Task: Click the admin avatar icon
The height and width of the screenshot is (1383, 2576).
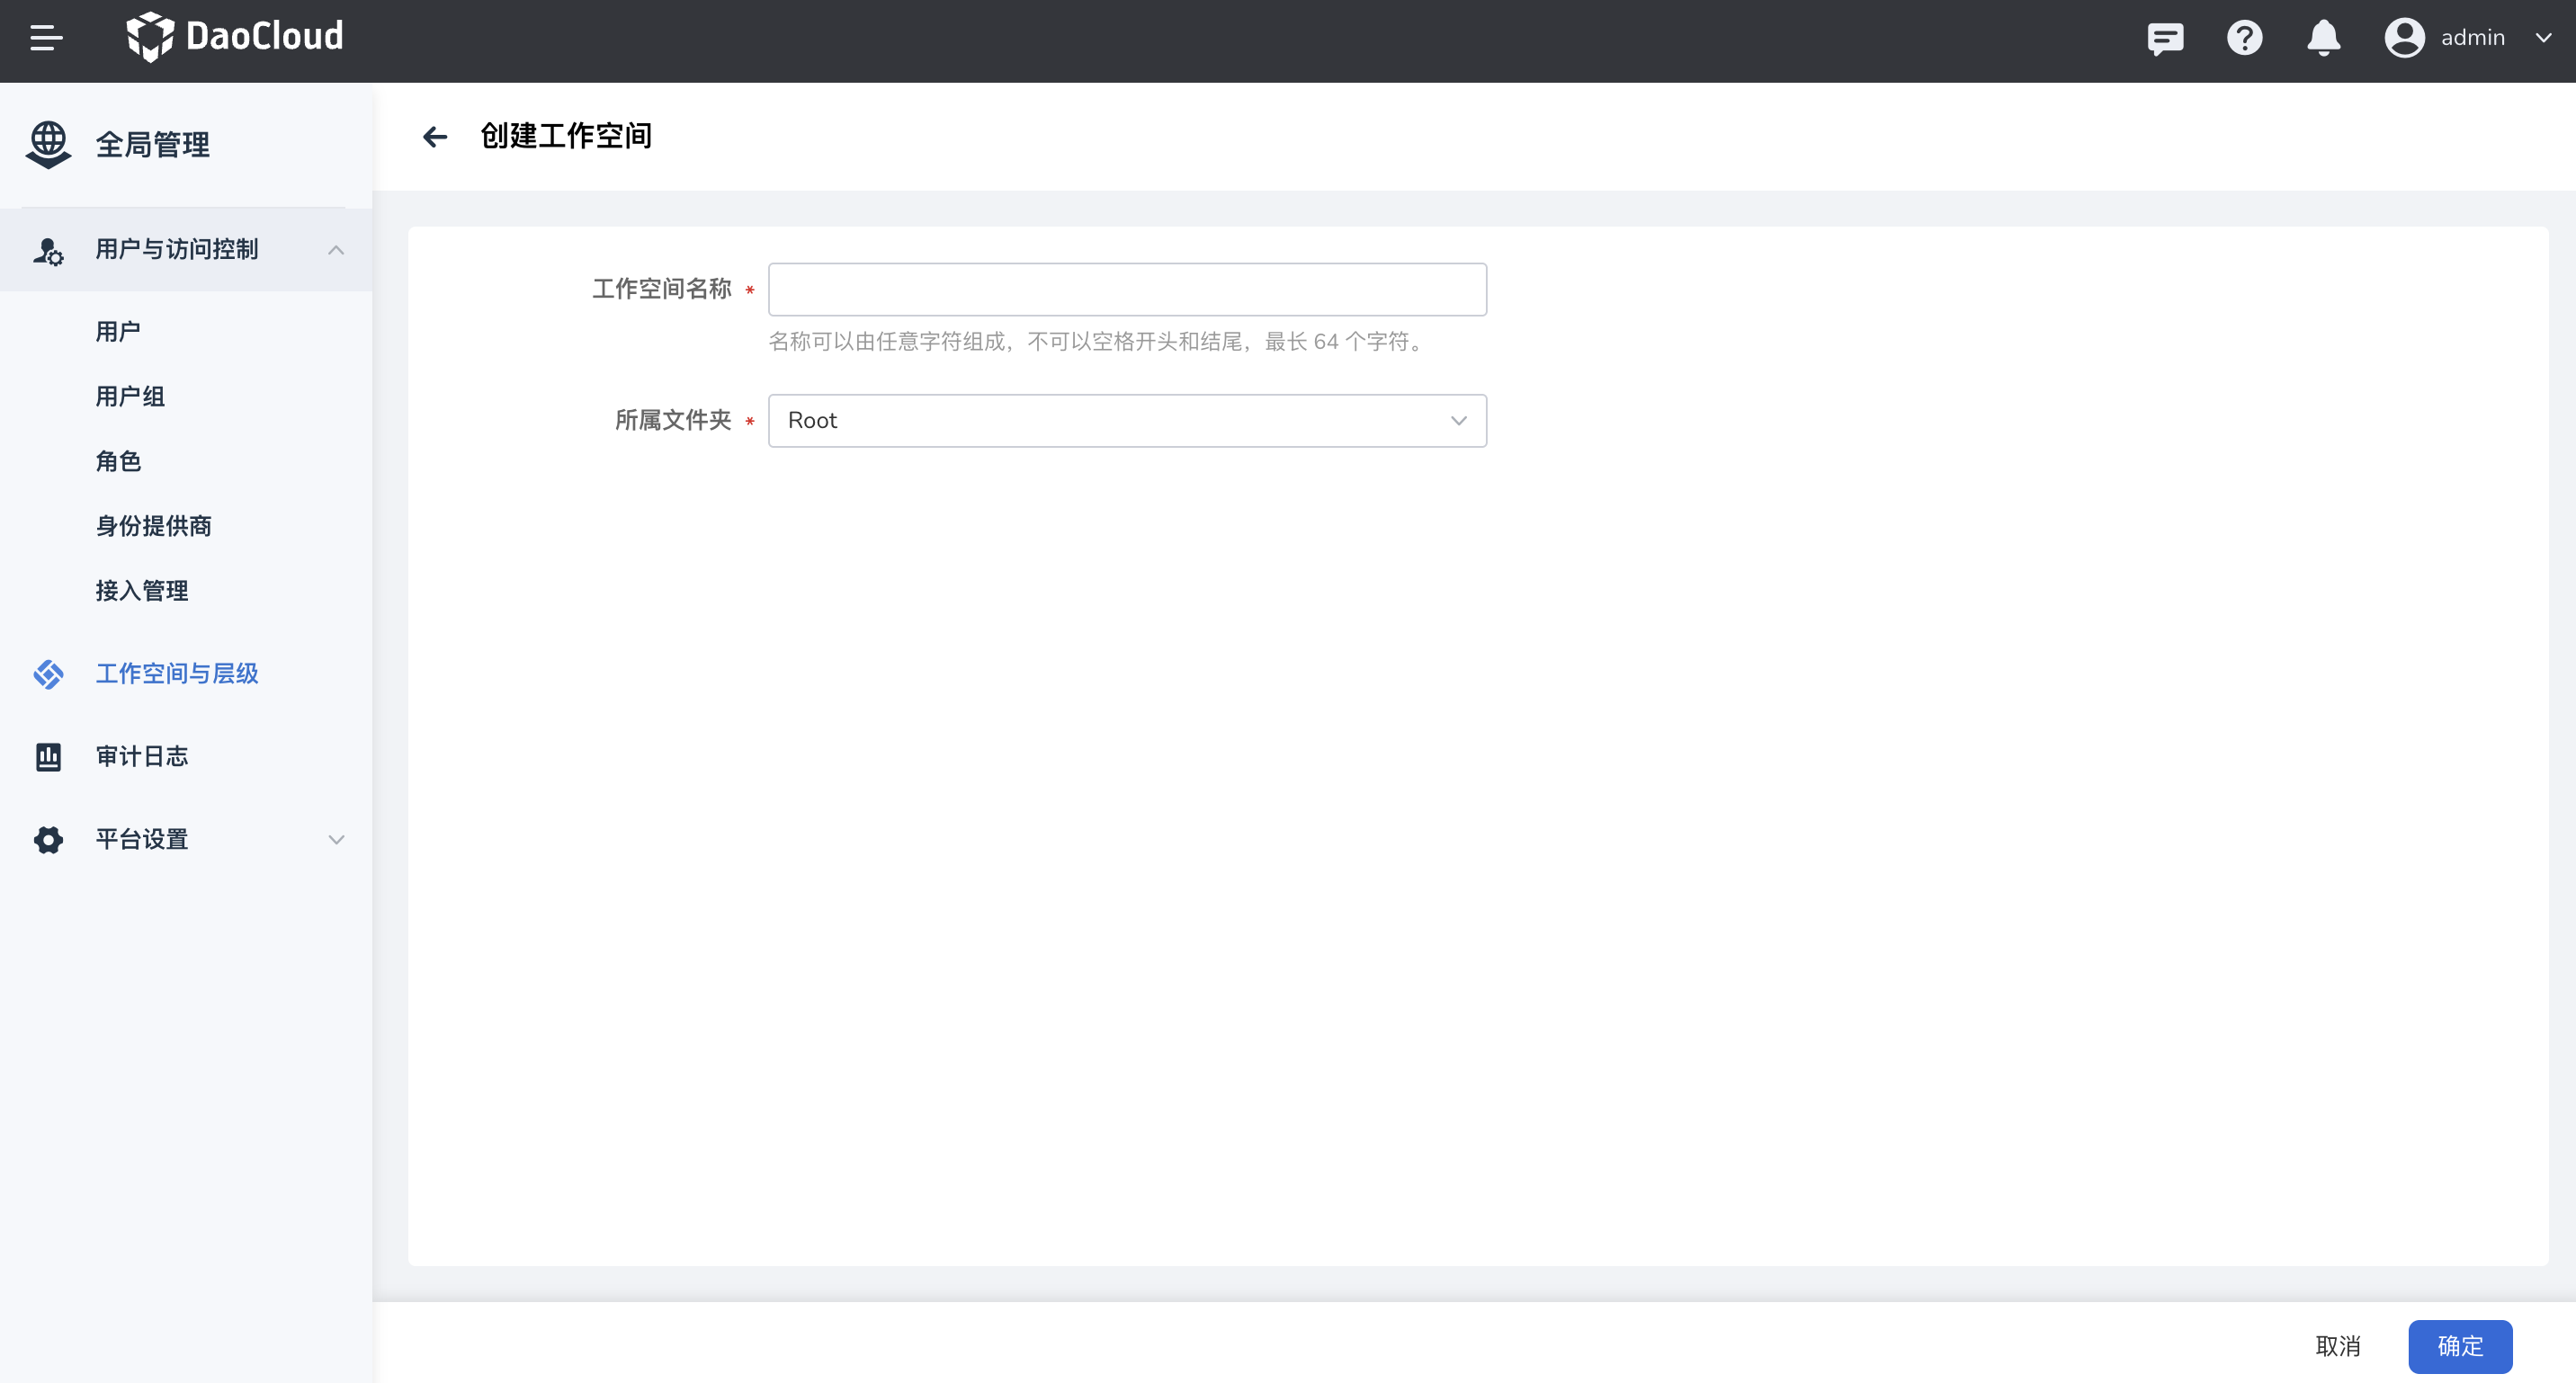Action: 2405,37
